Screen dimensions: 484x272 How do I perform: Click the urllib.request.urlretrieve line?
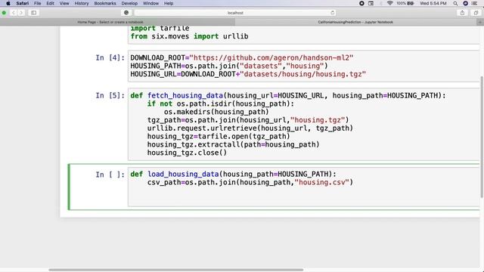[x=250, y=128]
